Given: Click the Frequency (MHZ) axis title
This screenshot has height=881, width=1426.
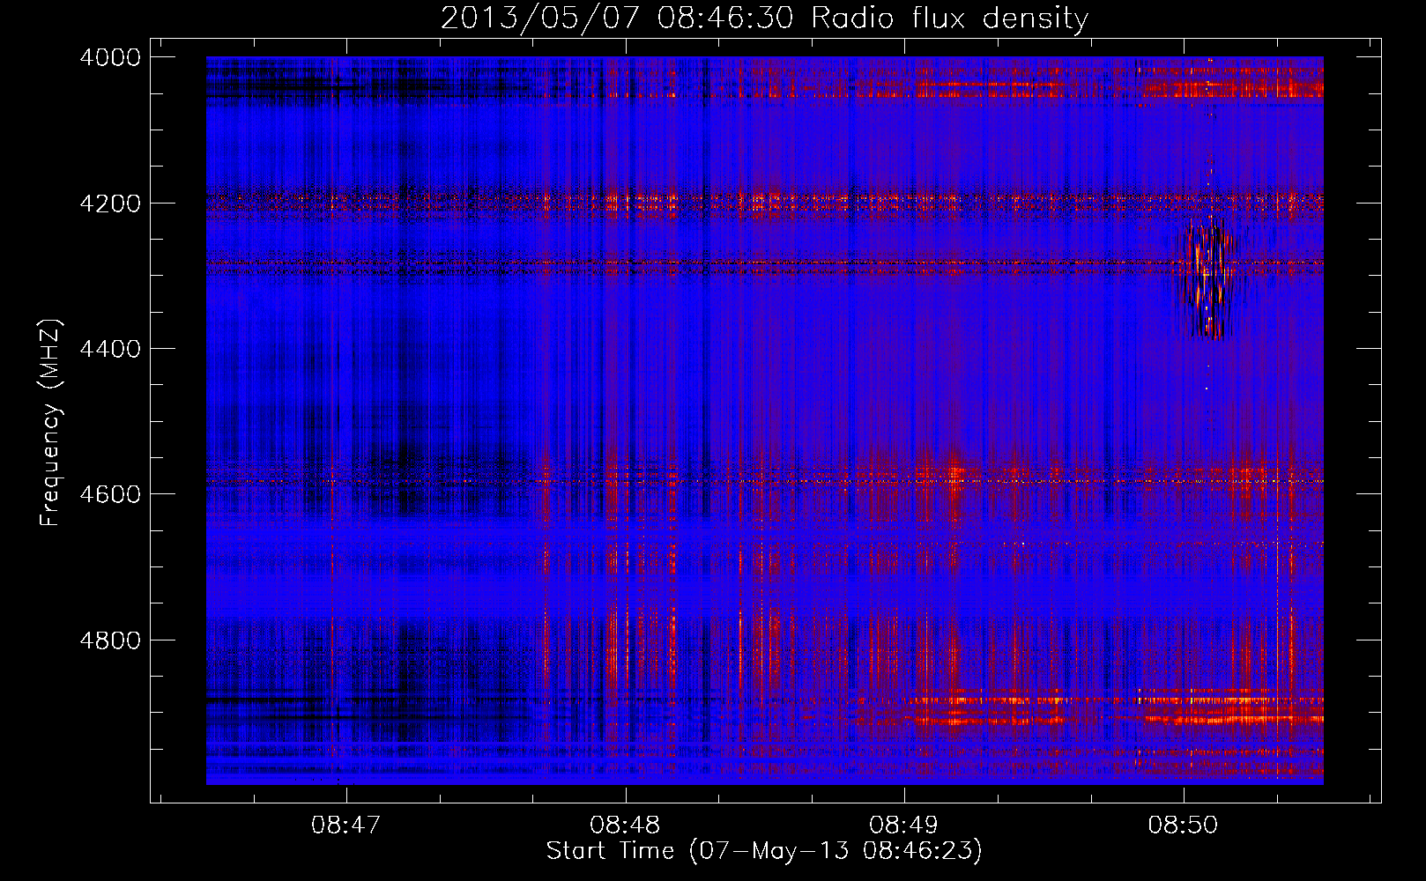Looking at the screenshot, I should [x=50, y=423].
